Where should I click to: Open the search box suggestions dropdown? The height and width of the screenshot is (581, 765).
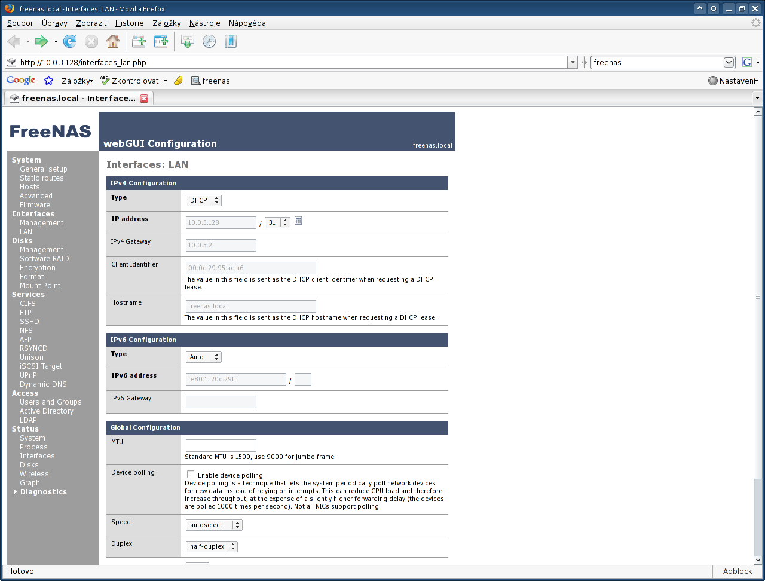pos(729,62)
